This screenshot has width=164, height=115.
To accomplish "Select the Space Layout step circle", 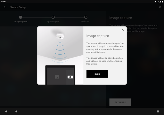I will click(53, 17).
